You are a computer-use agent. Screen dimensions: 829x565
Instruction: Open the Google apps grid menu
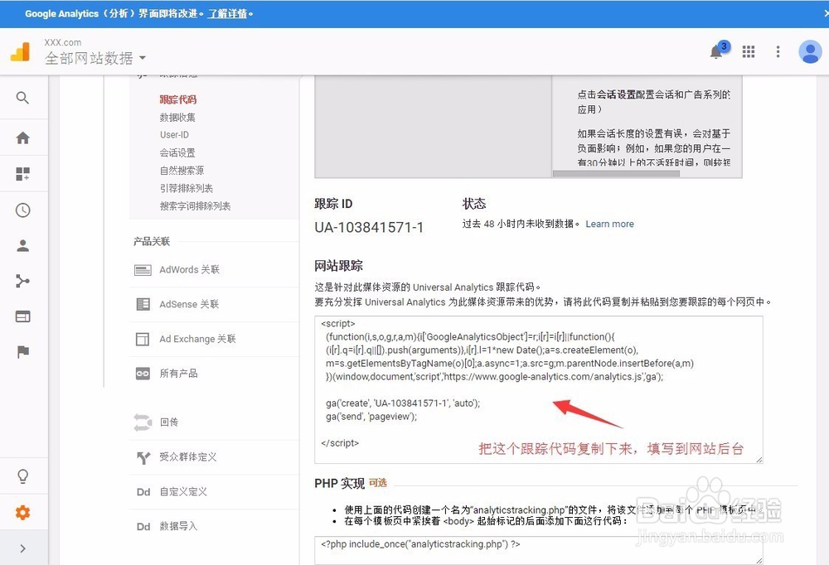[x=748, y=51]
